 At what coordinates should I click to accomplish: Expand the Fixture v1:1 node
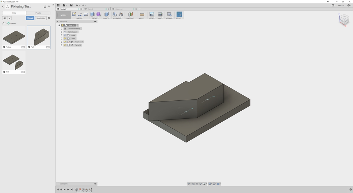click(x=62, y=42)
